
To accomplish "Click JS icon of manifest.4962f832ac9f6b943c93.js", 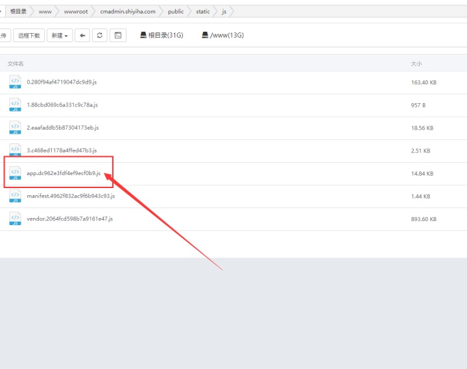I will 15,196.
